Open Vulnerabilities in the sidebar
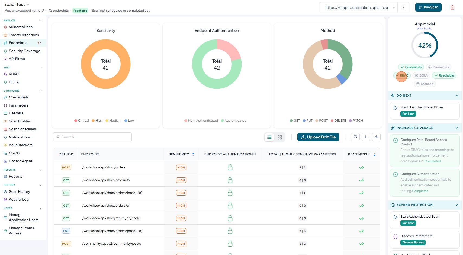The height and width of the screenshot is (255, 463). [x=21, y=27]
